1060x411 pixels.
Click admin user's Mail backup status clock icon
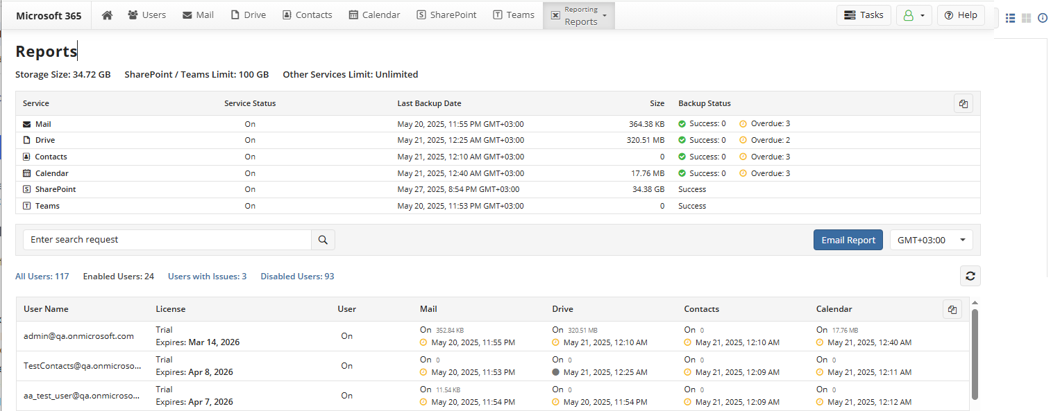tap(424, 342)
